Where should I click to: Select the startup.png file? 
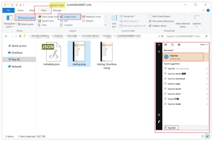click(x=79, y=54)
